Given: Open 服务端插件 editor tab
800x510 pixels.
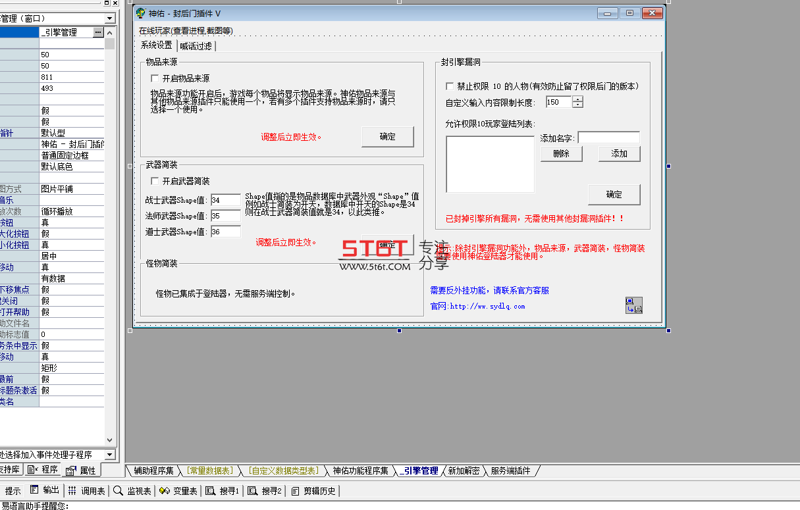Looking at the screenshot, I should (510, 471).
